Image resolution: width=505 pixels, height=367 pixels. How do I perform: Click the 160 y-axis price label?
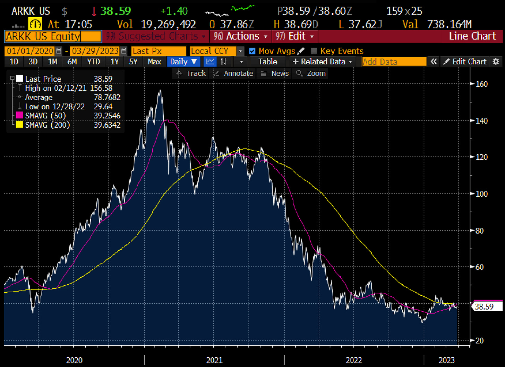[481, 84]
